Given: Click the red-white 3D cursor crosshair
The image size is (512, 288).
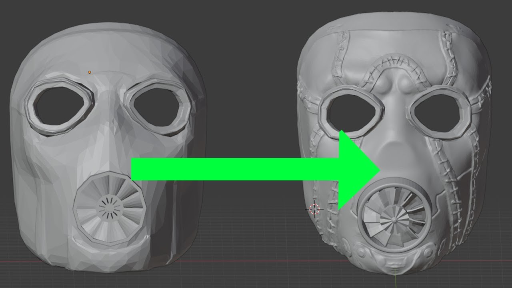Looking at the screenshot, I should pos(314,209).
